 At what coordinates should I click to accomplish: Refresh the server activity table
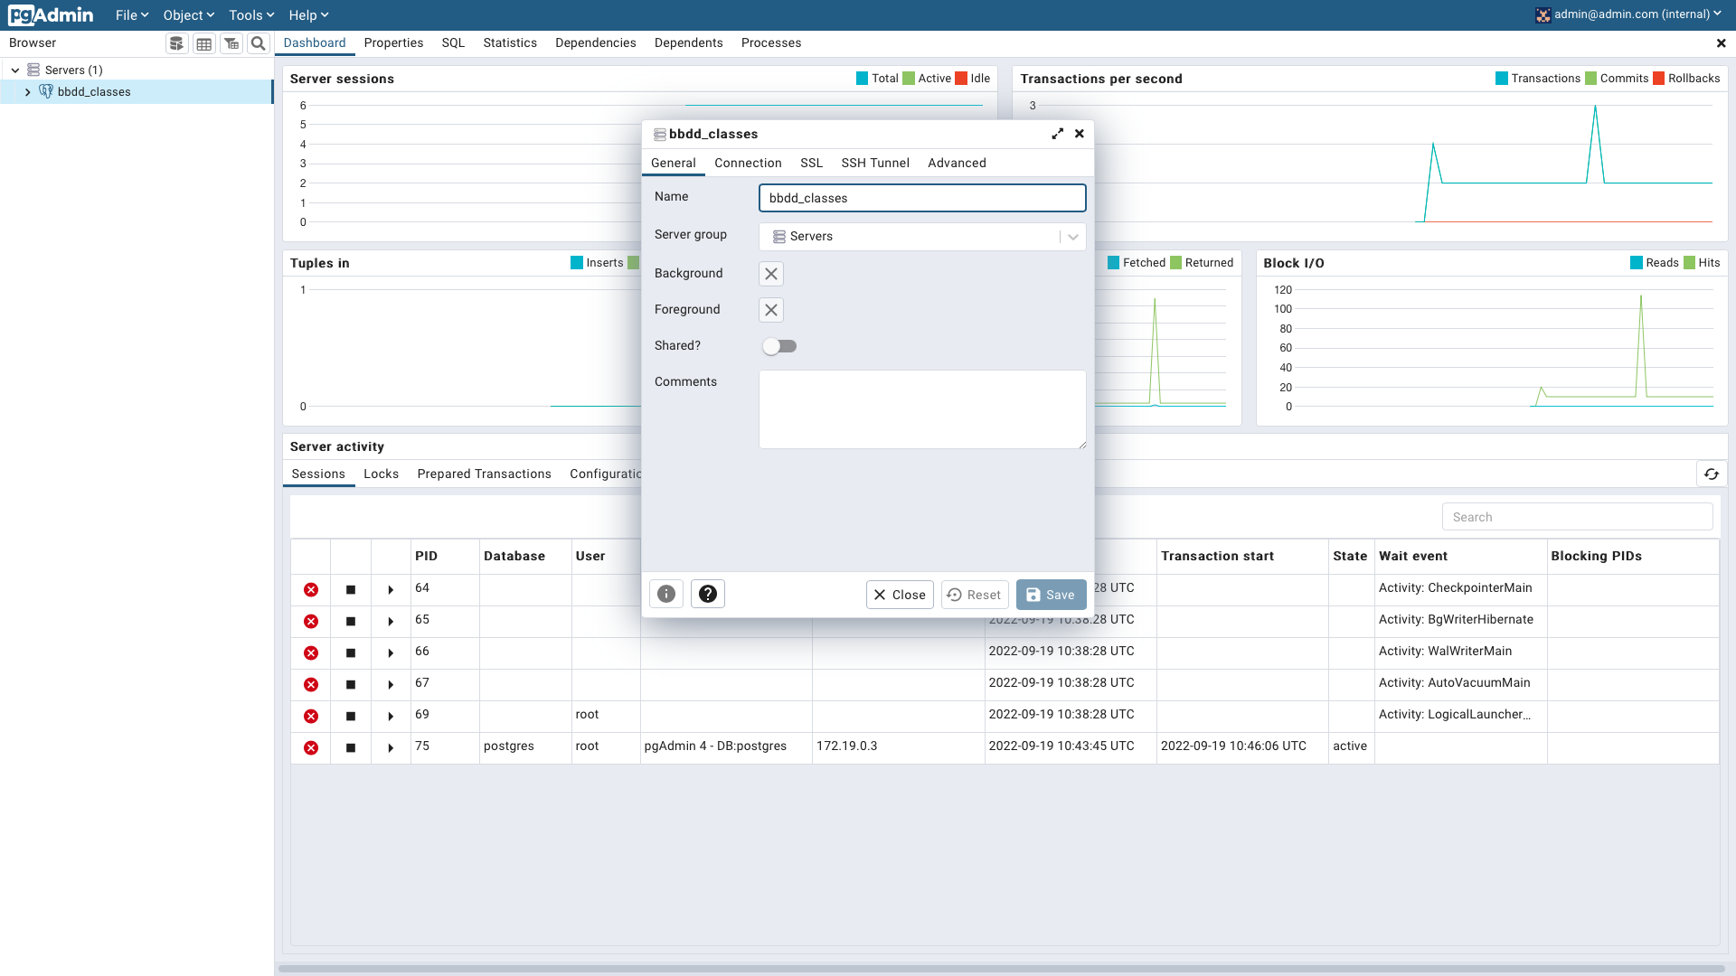click(1712, 474)
